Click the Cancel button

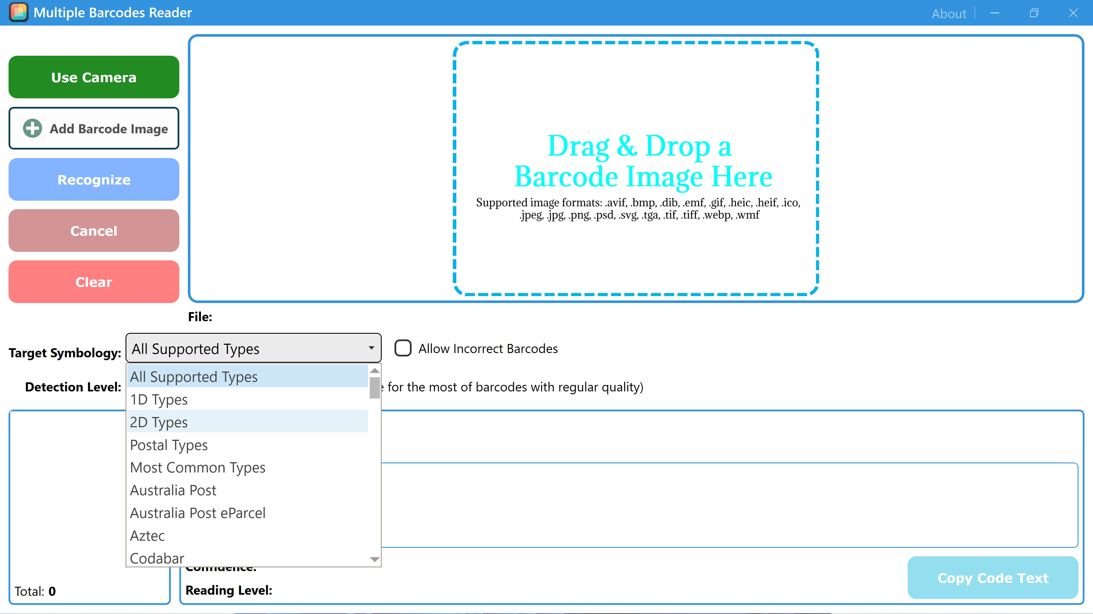tap(93, 231)
